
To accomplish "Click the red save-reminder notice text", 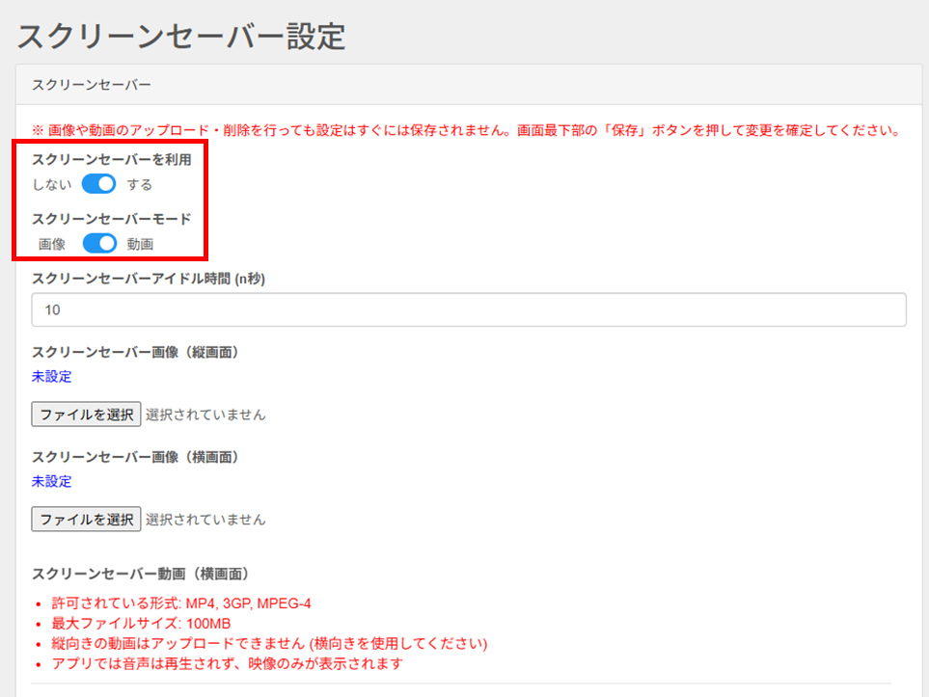I will pos(466,130).
